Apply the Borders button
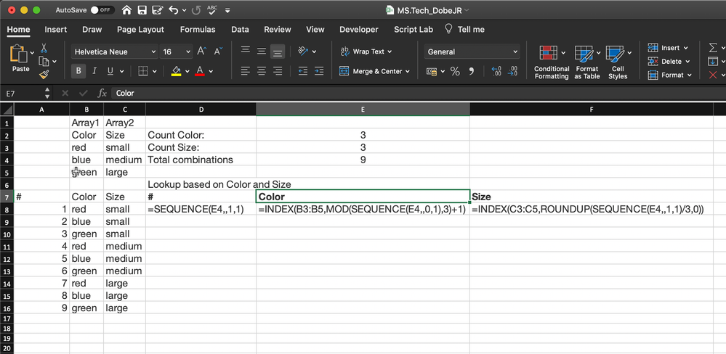The width and height of the screenshot is (726, 354). click(x=143, y=71)
